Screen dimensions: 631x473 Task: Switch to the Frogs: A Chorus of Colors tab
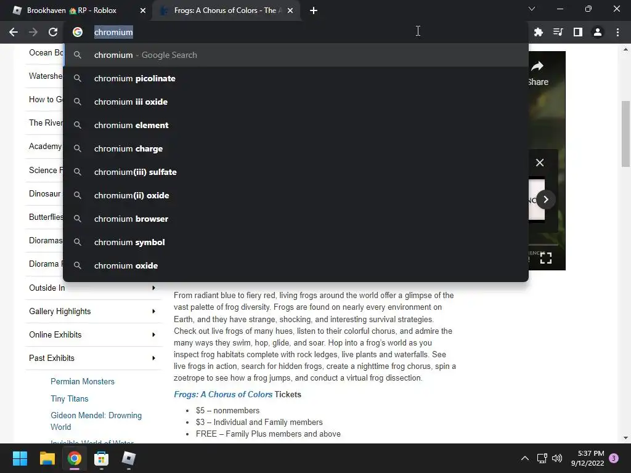click(225, 10)
